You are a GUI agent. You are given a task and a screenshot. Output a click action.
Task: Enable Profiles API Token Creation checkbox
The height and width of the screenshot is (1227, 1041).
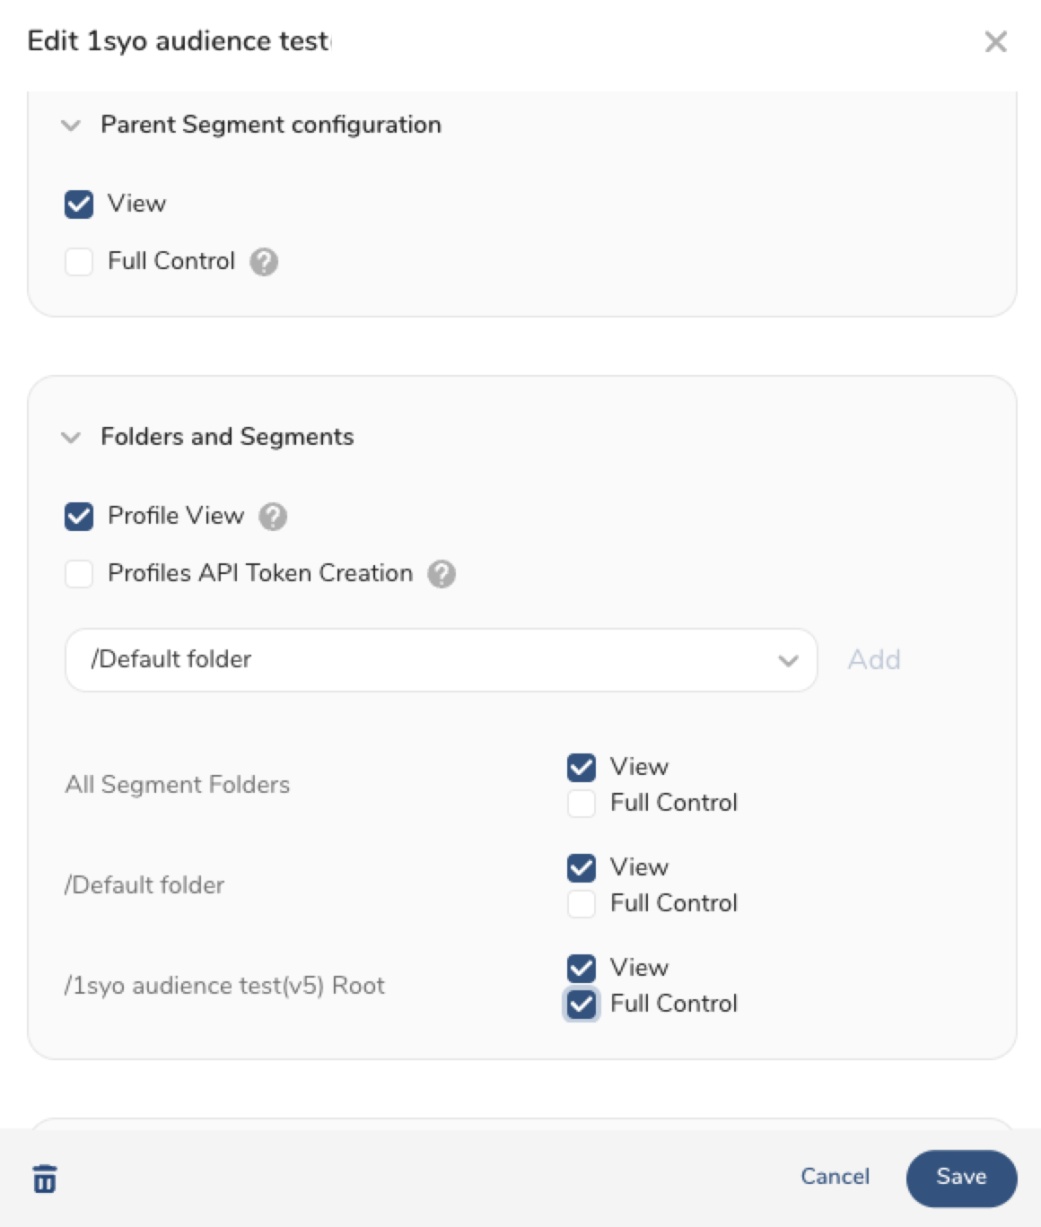point(79,574)
